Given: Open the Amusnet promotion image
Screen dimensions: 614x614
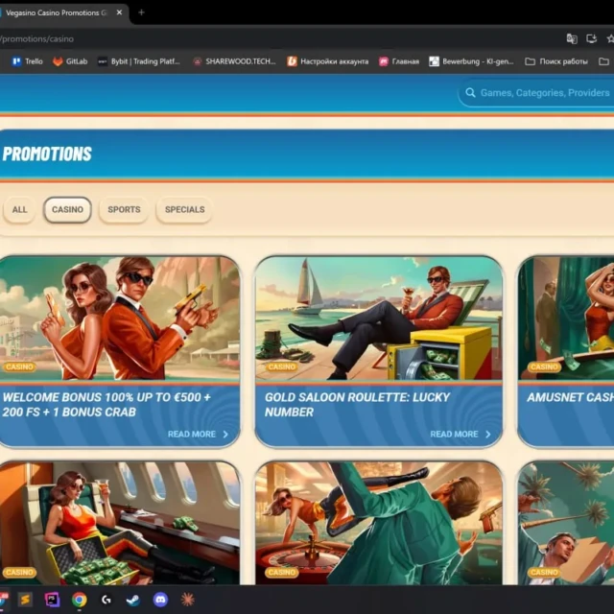Looking at the screenshot, I should point(566,318).
